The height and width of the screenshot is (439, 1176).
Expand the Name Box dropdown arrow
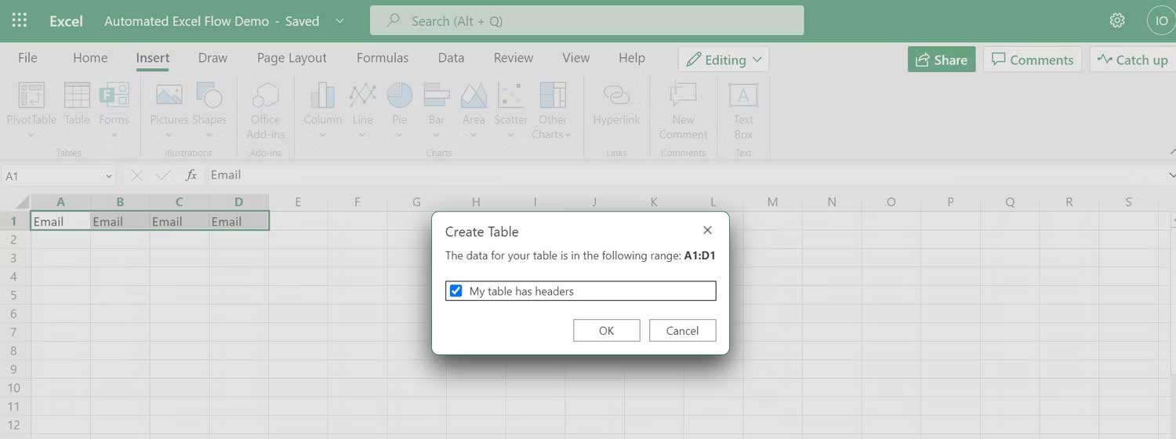pyautogui.click(x=108, y=176)
